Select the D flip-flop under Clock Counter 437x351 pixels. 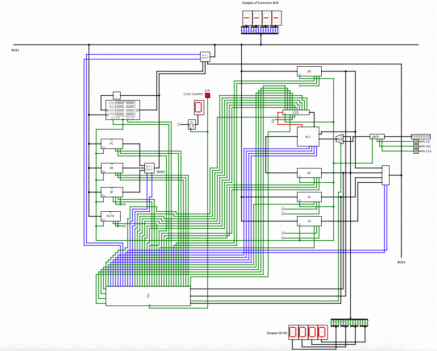pos(192,124)
